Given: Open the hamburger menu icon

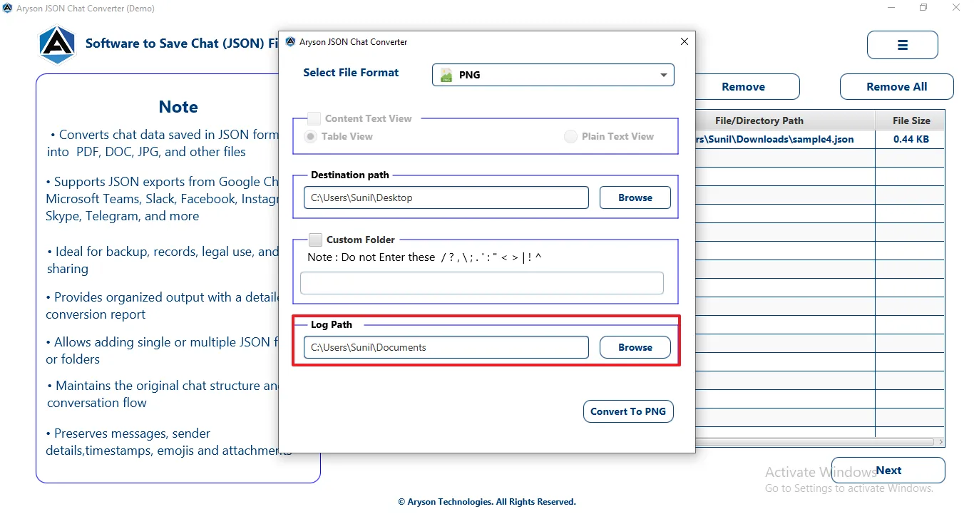Looking at the screenshot, I should coord(902,45).
